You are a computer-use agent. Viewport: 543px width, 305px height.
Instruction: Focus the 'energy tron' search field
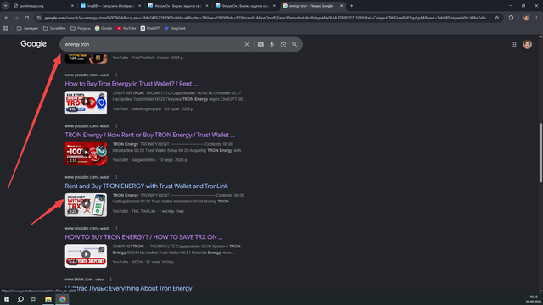pyautogui.click(x=153, y=44)
